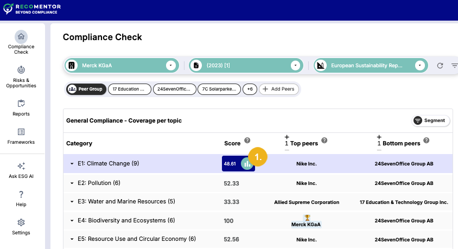Click the help icon beside Top peers
Screen dimensions: 458x249
[x=324, y=141]
